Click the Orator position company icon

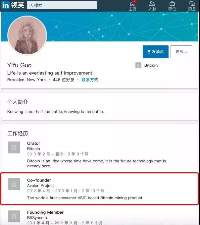tap(14, 147)
